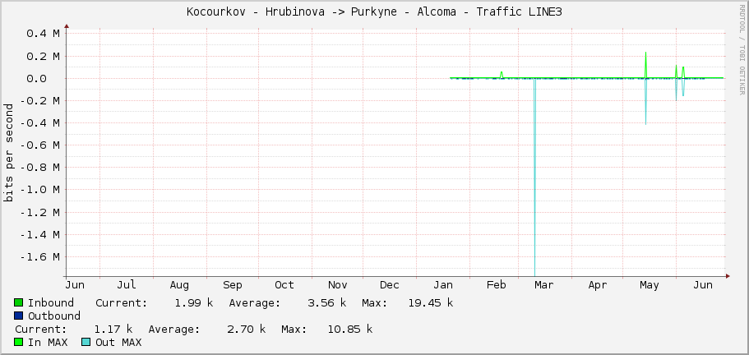Screen dimensions: 749x355
Task: Click the large cyan outbound spike near March
Action: coord(534,177)
